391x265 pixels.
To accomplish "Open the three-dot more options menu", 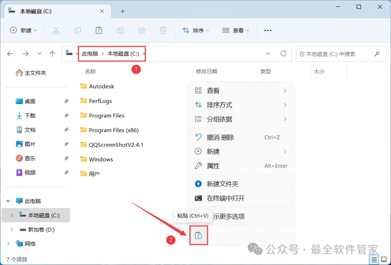I will tap(268, 30).
